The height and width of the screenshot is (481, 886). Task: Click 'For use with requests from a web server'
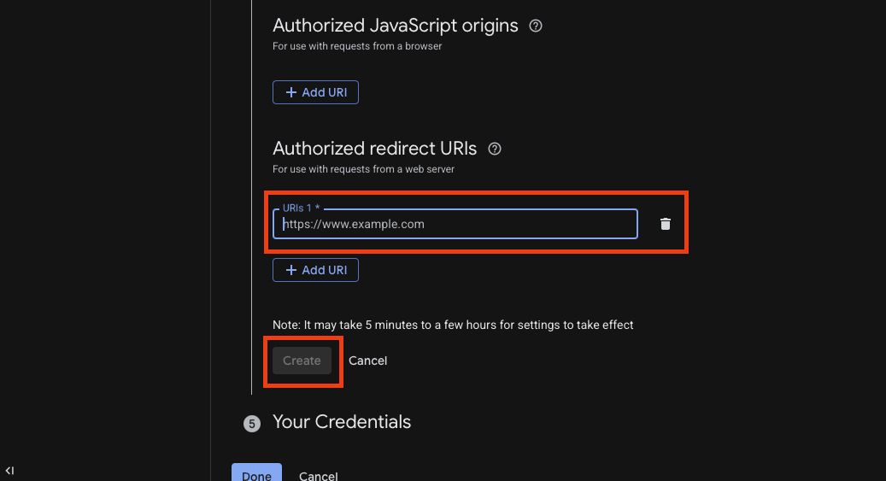click(363, 169)
